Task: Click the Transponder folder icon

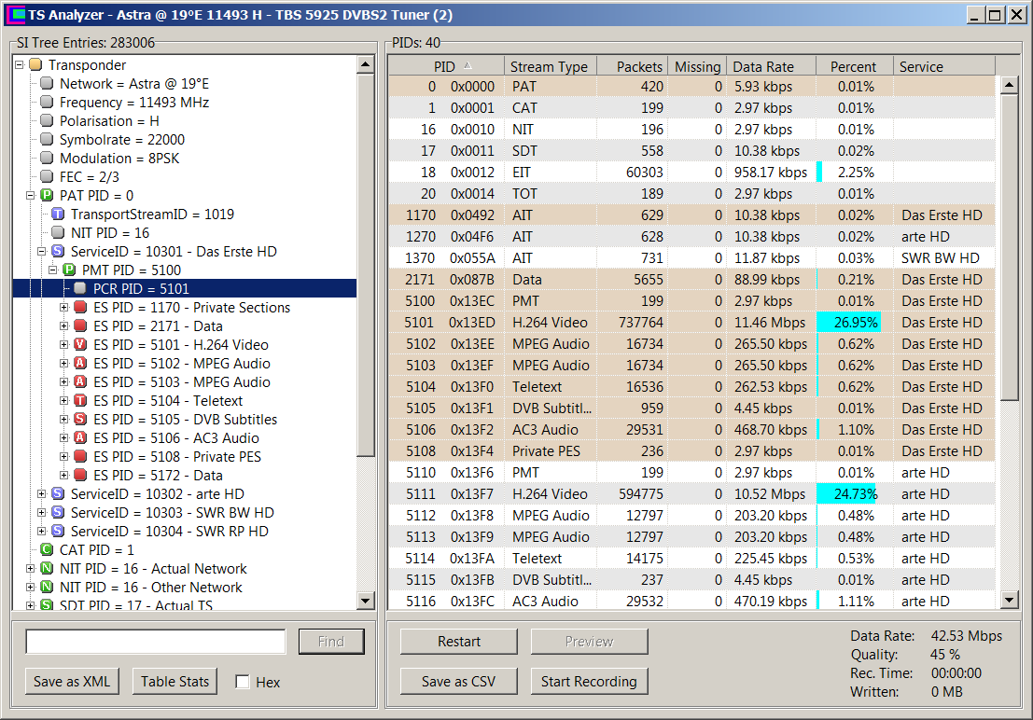Action: point(35,65)
